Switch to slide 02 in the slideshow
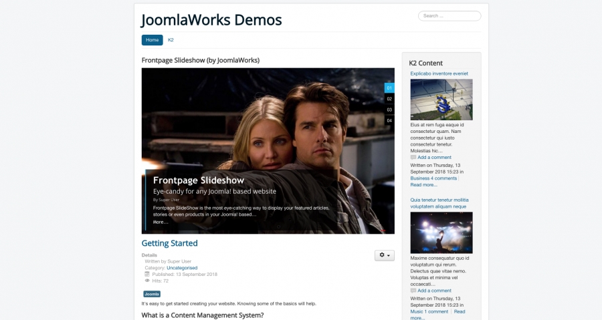This screenshot has height=320, width=602. pyautogui.click(x=389, y=99)
